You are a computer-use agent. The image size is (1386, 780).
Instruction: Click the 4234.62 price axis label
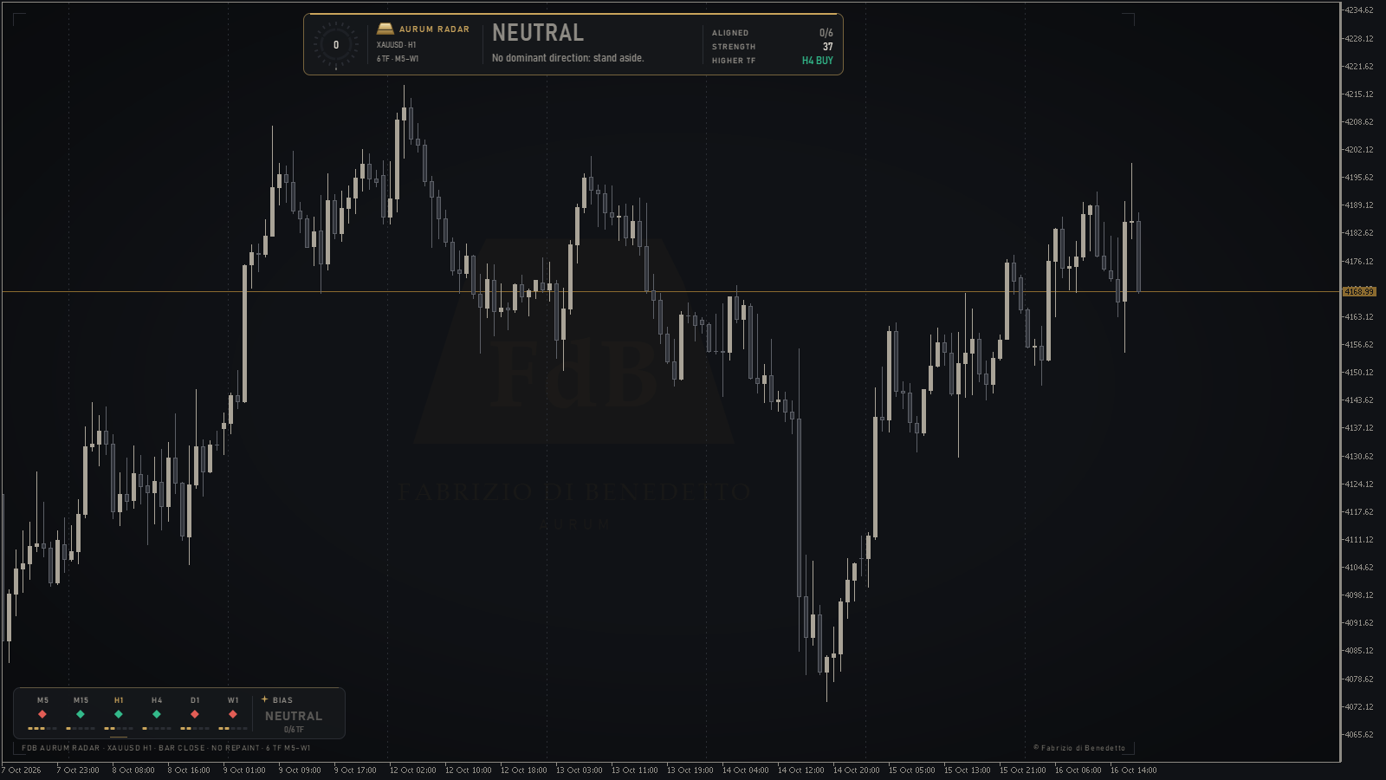click(x=1358, y=10)
